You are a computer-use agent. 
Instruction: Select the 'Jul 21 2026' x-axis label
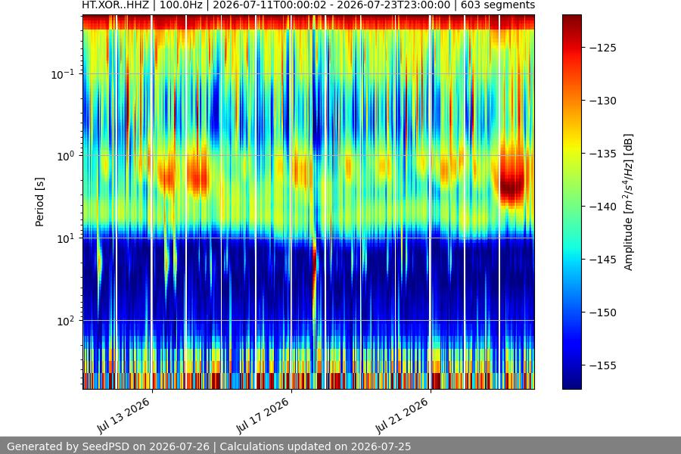[x=403, y=415]
